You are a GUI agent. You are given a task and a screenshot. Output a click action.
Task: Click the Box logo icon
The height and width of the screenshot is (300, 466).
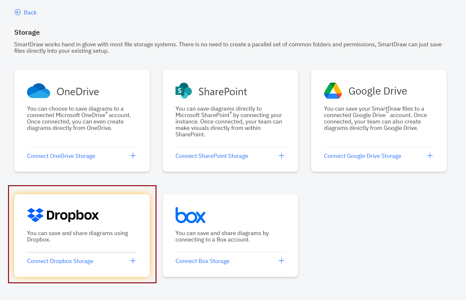pos(190,215)
